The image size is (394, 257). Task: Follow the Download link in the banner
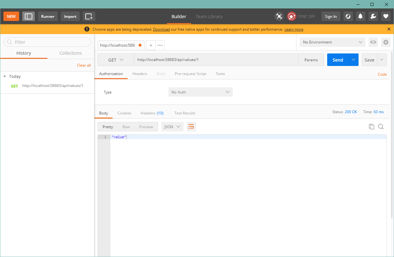(161, 29)
